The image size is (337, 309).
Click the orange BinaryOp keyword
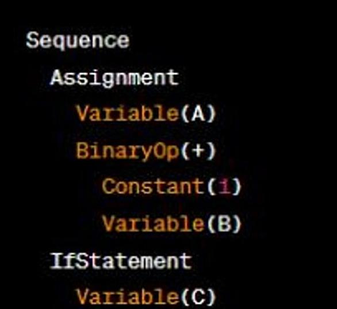coord(128,151)
